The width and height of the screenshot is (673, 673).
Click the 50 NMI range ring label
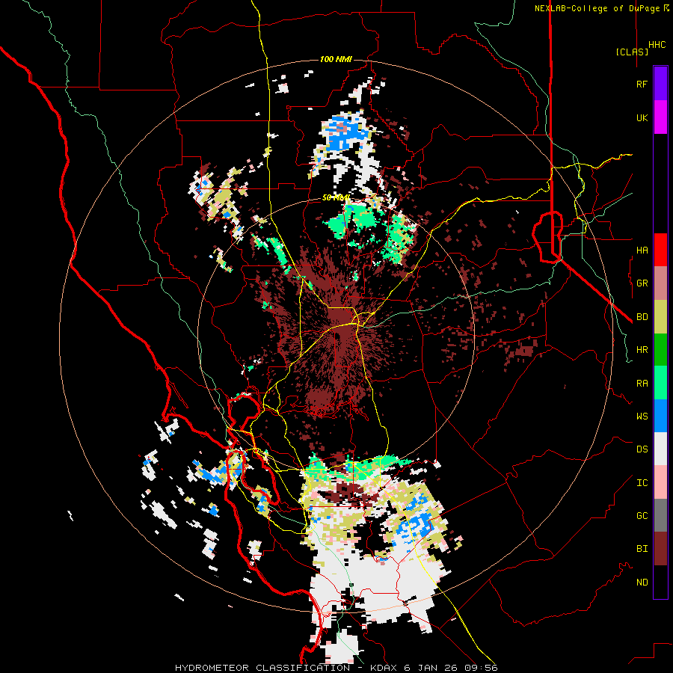[336, 197]
